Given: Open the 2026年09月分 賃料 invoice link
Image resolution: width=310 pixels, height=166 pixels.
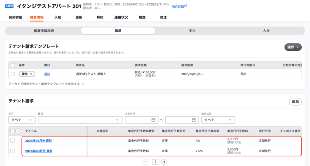Looking at the screenshot, I should pos(38,151).
